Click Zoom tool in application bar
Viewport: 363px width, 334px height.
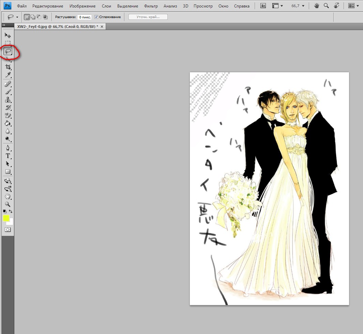326,6
